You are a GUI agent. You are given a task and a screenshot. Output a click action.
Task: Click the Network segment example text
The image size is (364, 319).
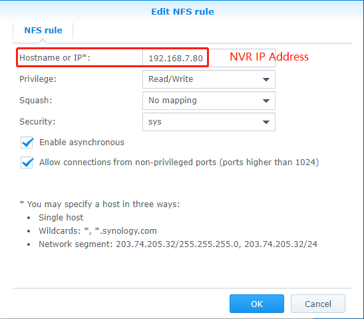(178, 244)
